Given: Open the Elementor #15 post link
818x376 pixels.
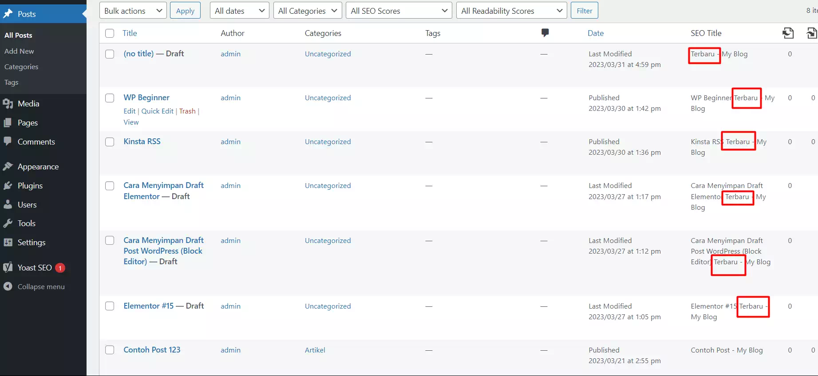Looking at the screenshot, I should click(149, 306).
